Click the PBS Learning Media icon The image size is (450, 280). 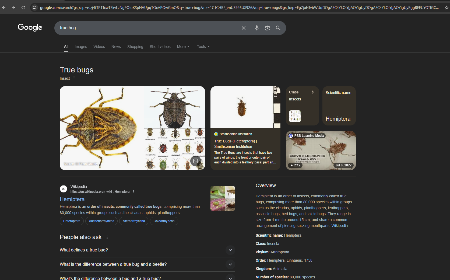coord(291,136)
